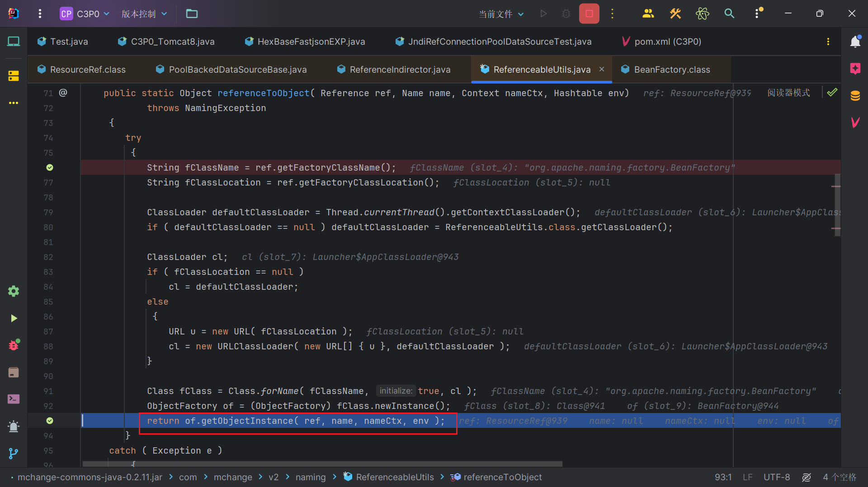Open Problems alert tool window

pyautogui.click(x=14, y=426)
